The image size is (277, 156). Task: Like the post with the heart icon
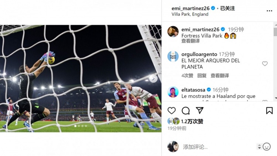[x=172, y=111]
